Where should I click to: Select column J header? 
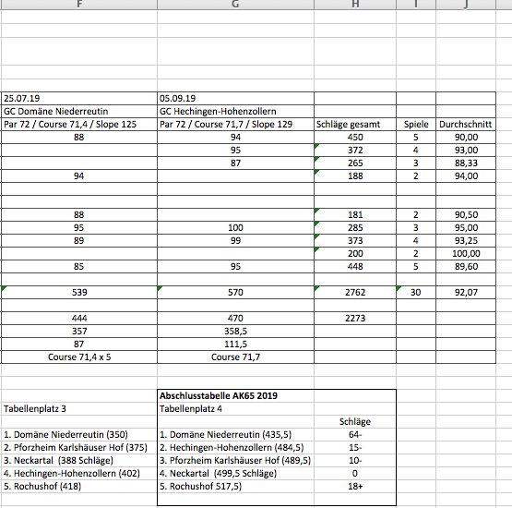[466, 5]
